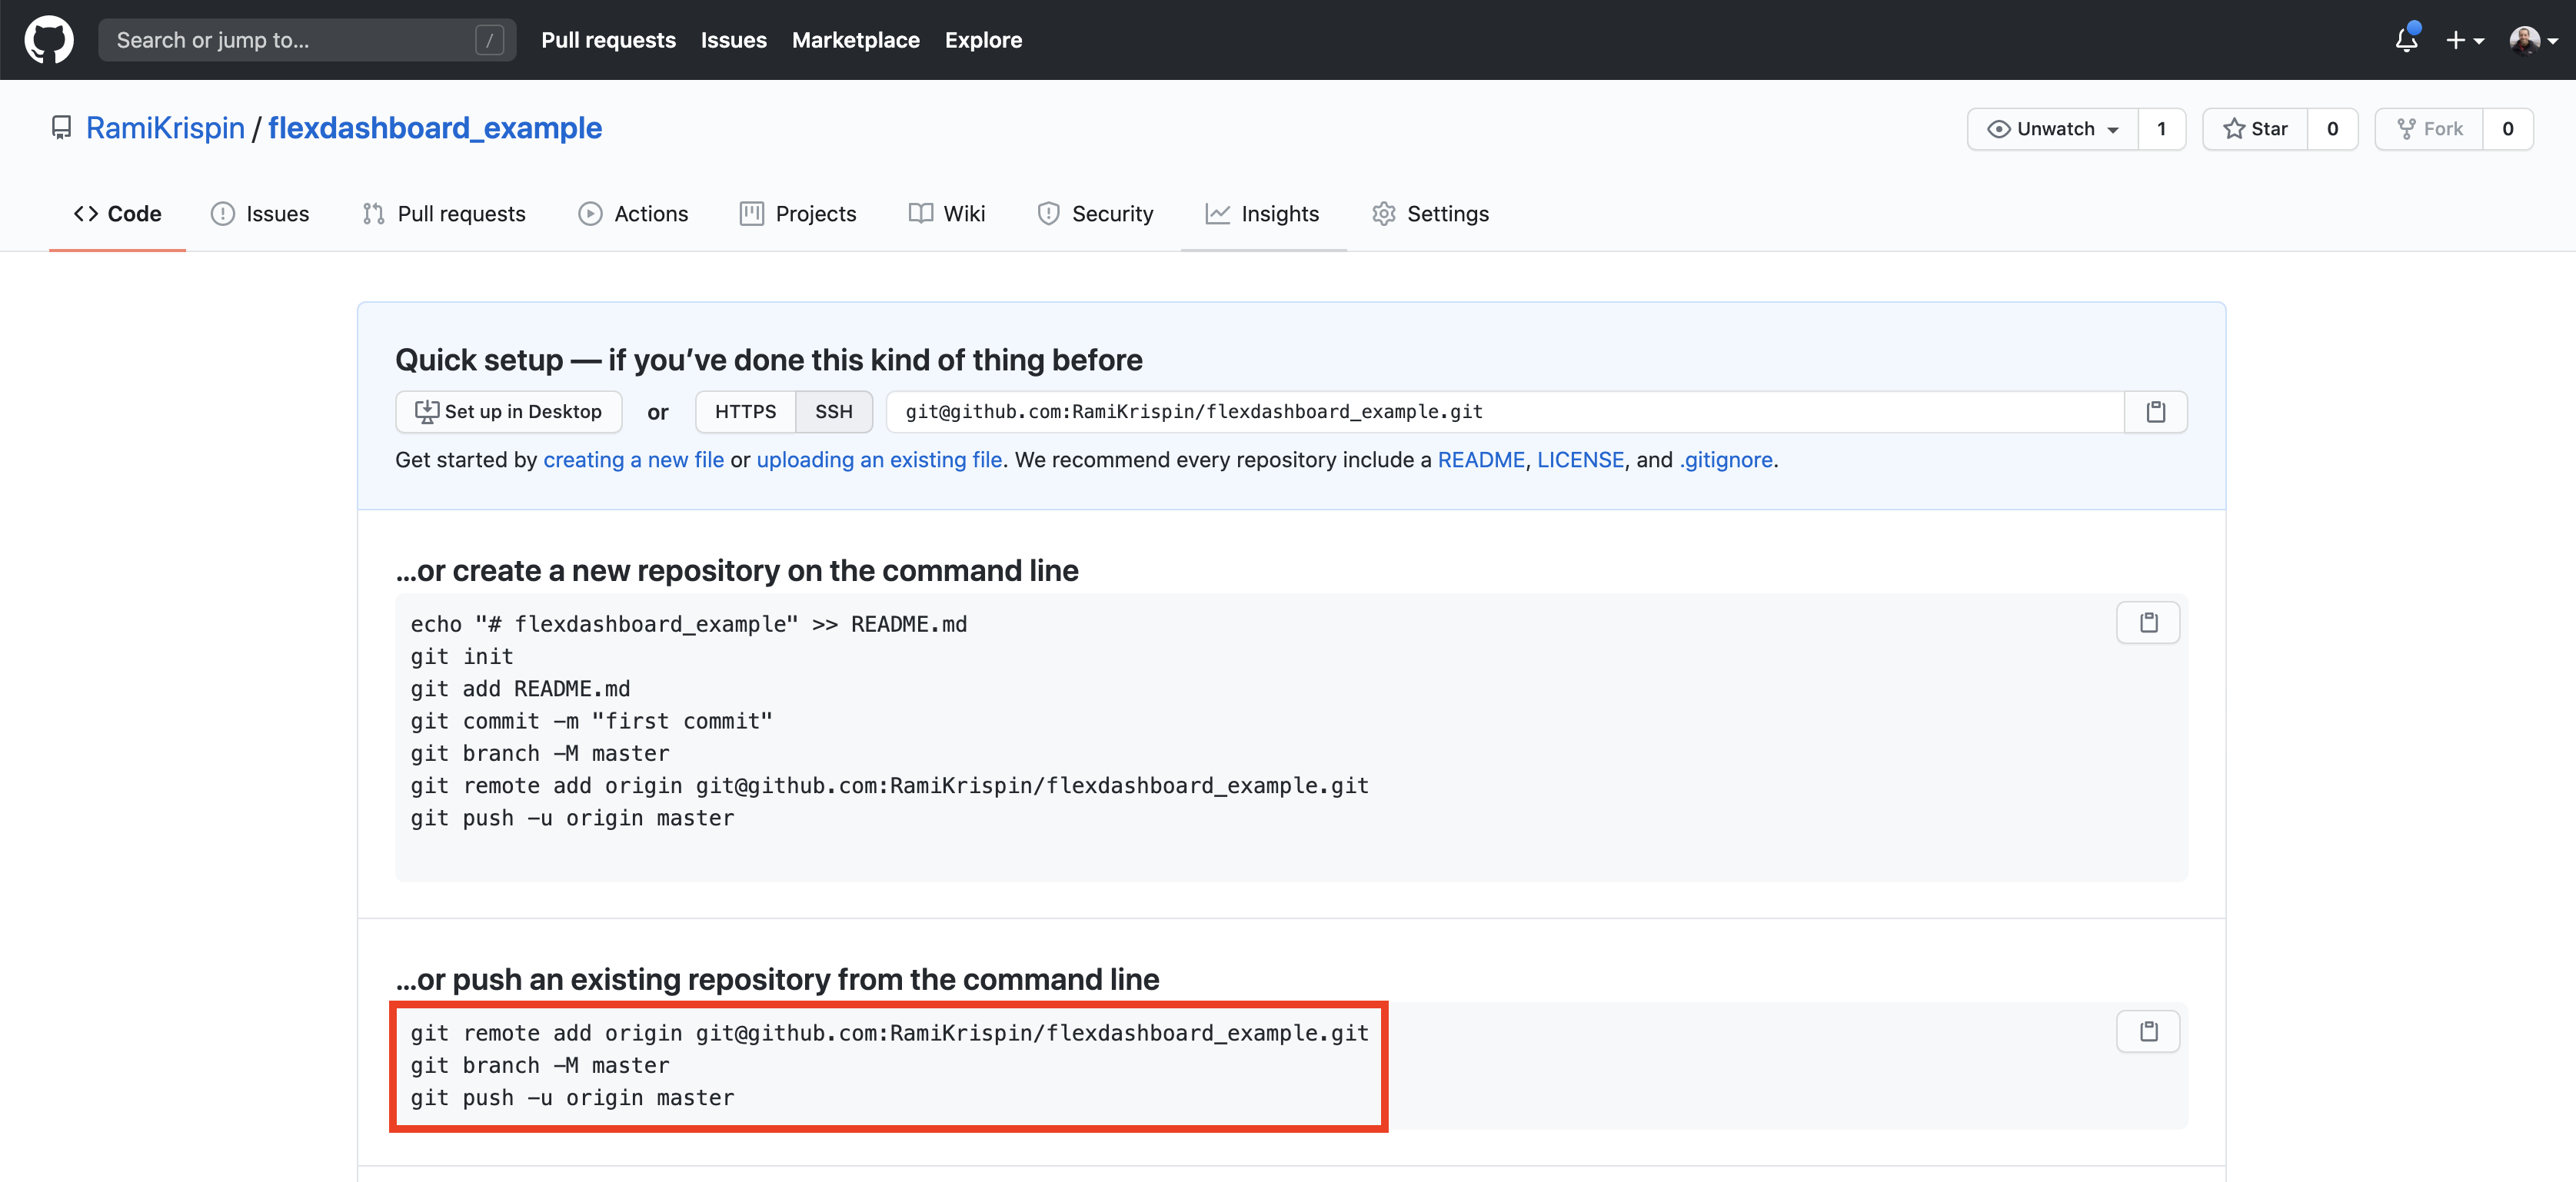
Task: Click the README link
Action: pyautogui.click(x=1481, y=460)
